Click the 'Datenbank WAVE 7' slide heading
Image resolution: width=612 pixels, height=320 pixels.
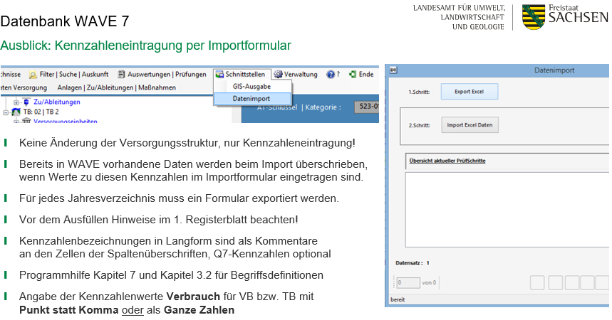(65, 21)
